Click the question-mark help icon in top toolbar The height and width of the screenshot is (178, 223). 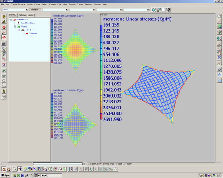click(x=168, y=10)
